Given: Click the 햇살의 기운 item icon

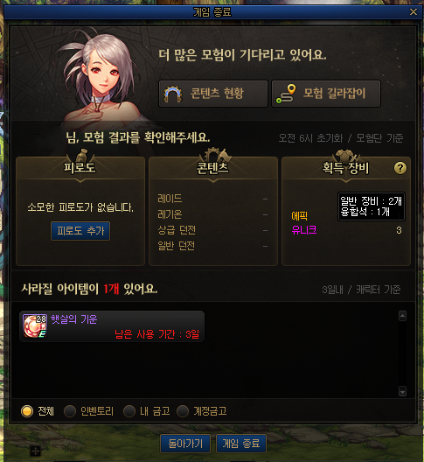Looking at the screenshot, I should [x=35, y=325].
